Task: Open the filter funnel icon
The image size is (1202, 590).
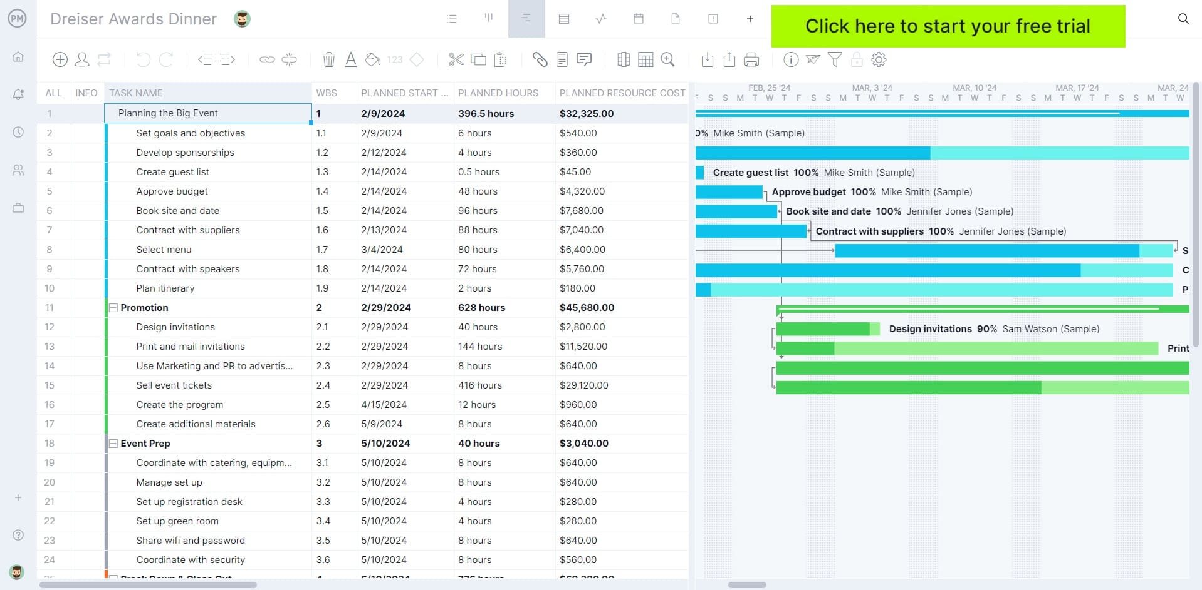Action: [835, 59]
